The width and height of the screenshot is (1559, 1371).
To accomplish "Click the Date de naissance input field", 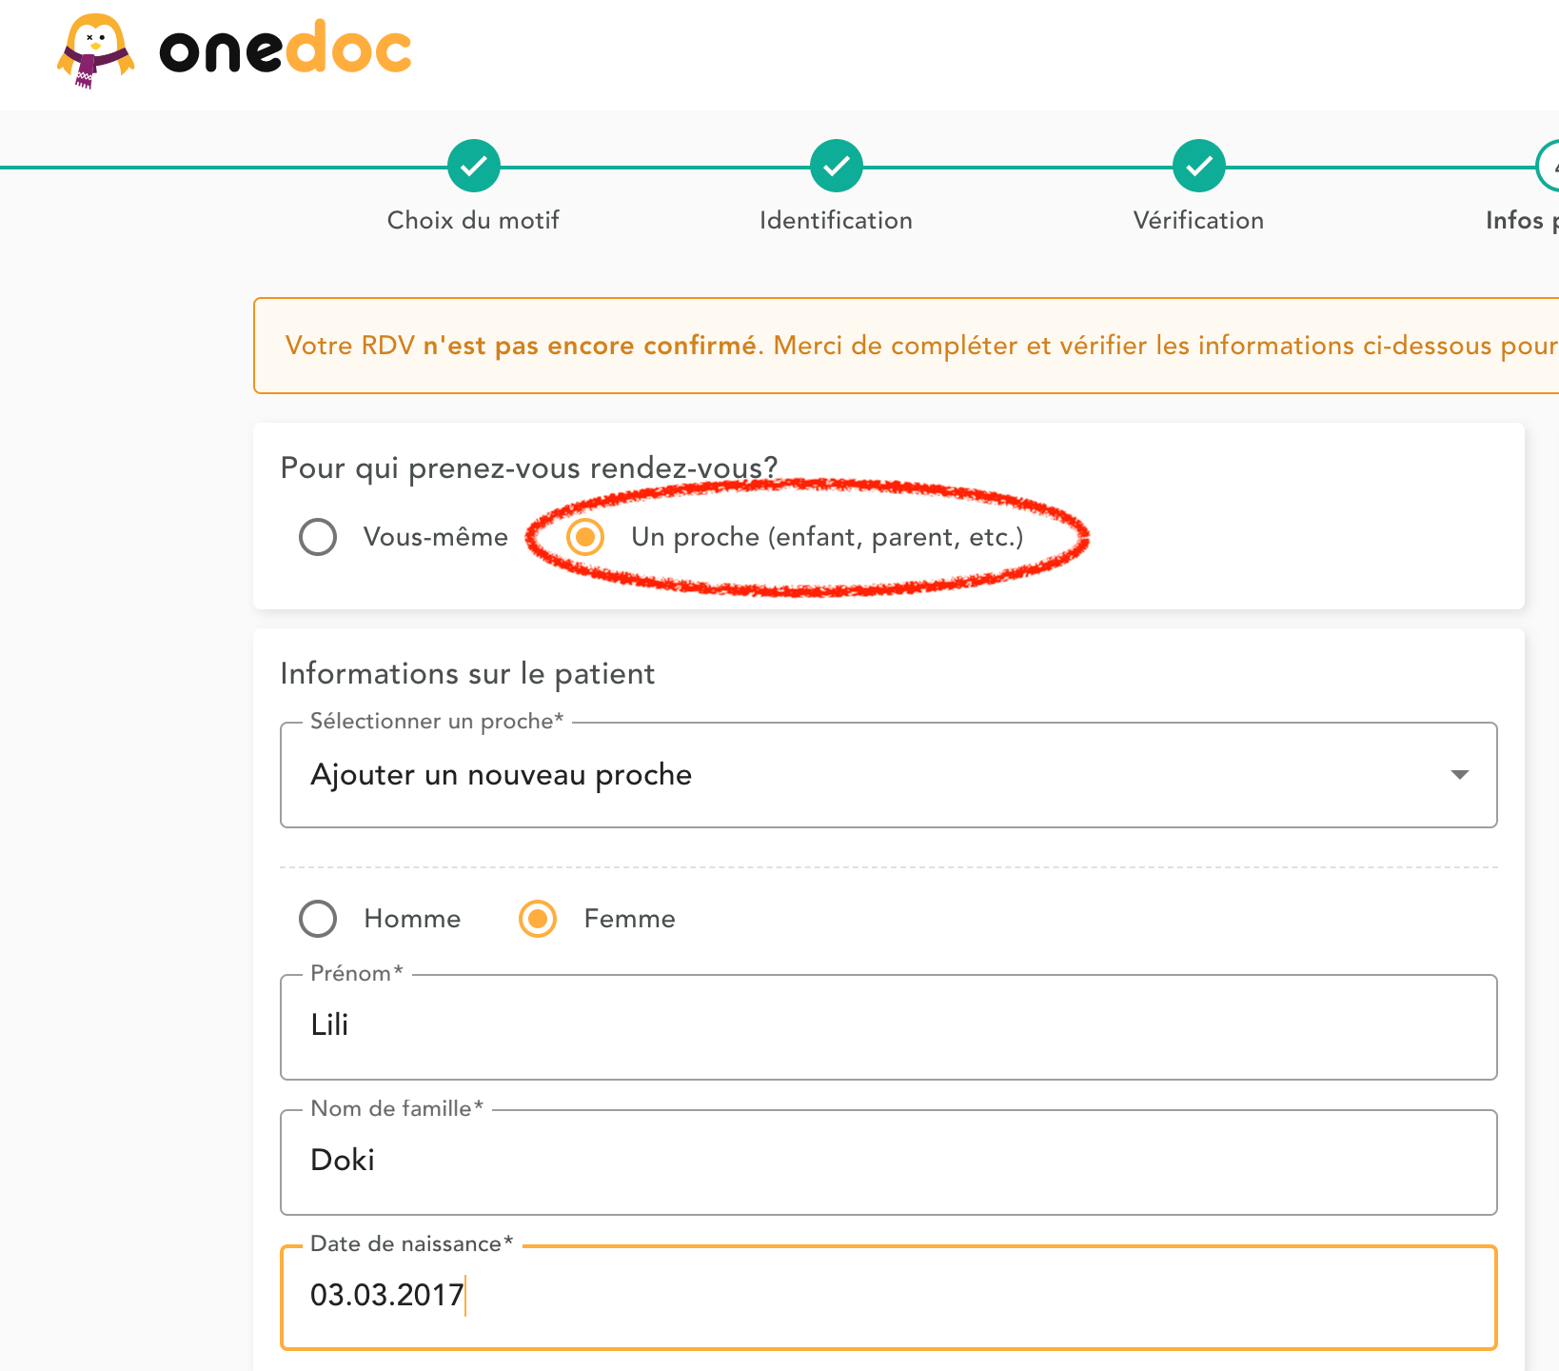I will 889,1298.
